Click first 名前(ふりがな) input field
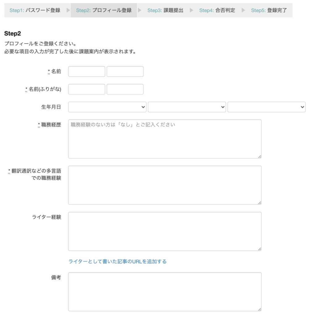This screenshot has height=317, width=316. tap(86, 89)
